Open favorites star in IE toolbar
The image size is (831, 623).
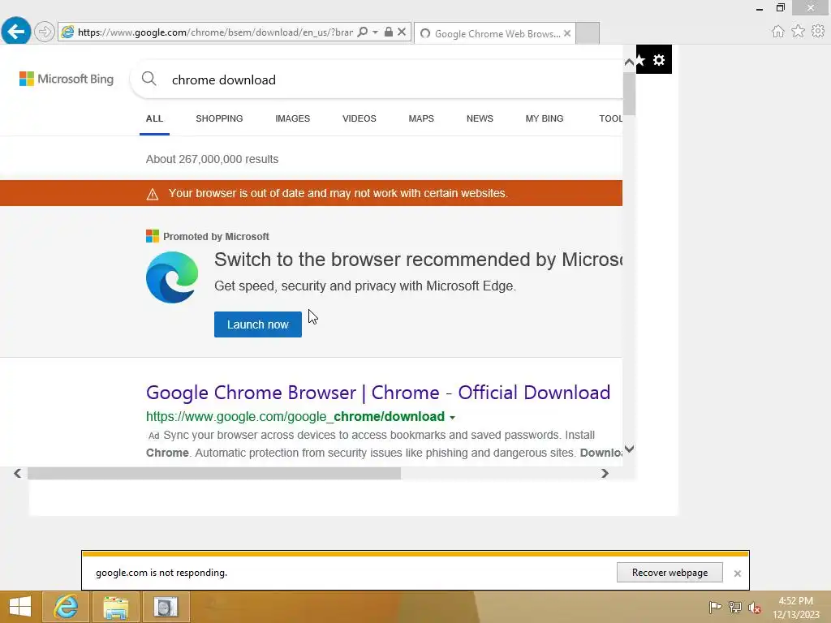click(x=798, y=32)
